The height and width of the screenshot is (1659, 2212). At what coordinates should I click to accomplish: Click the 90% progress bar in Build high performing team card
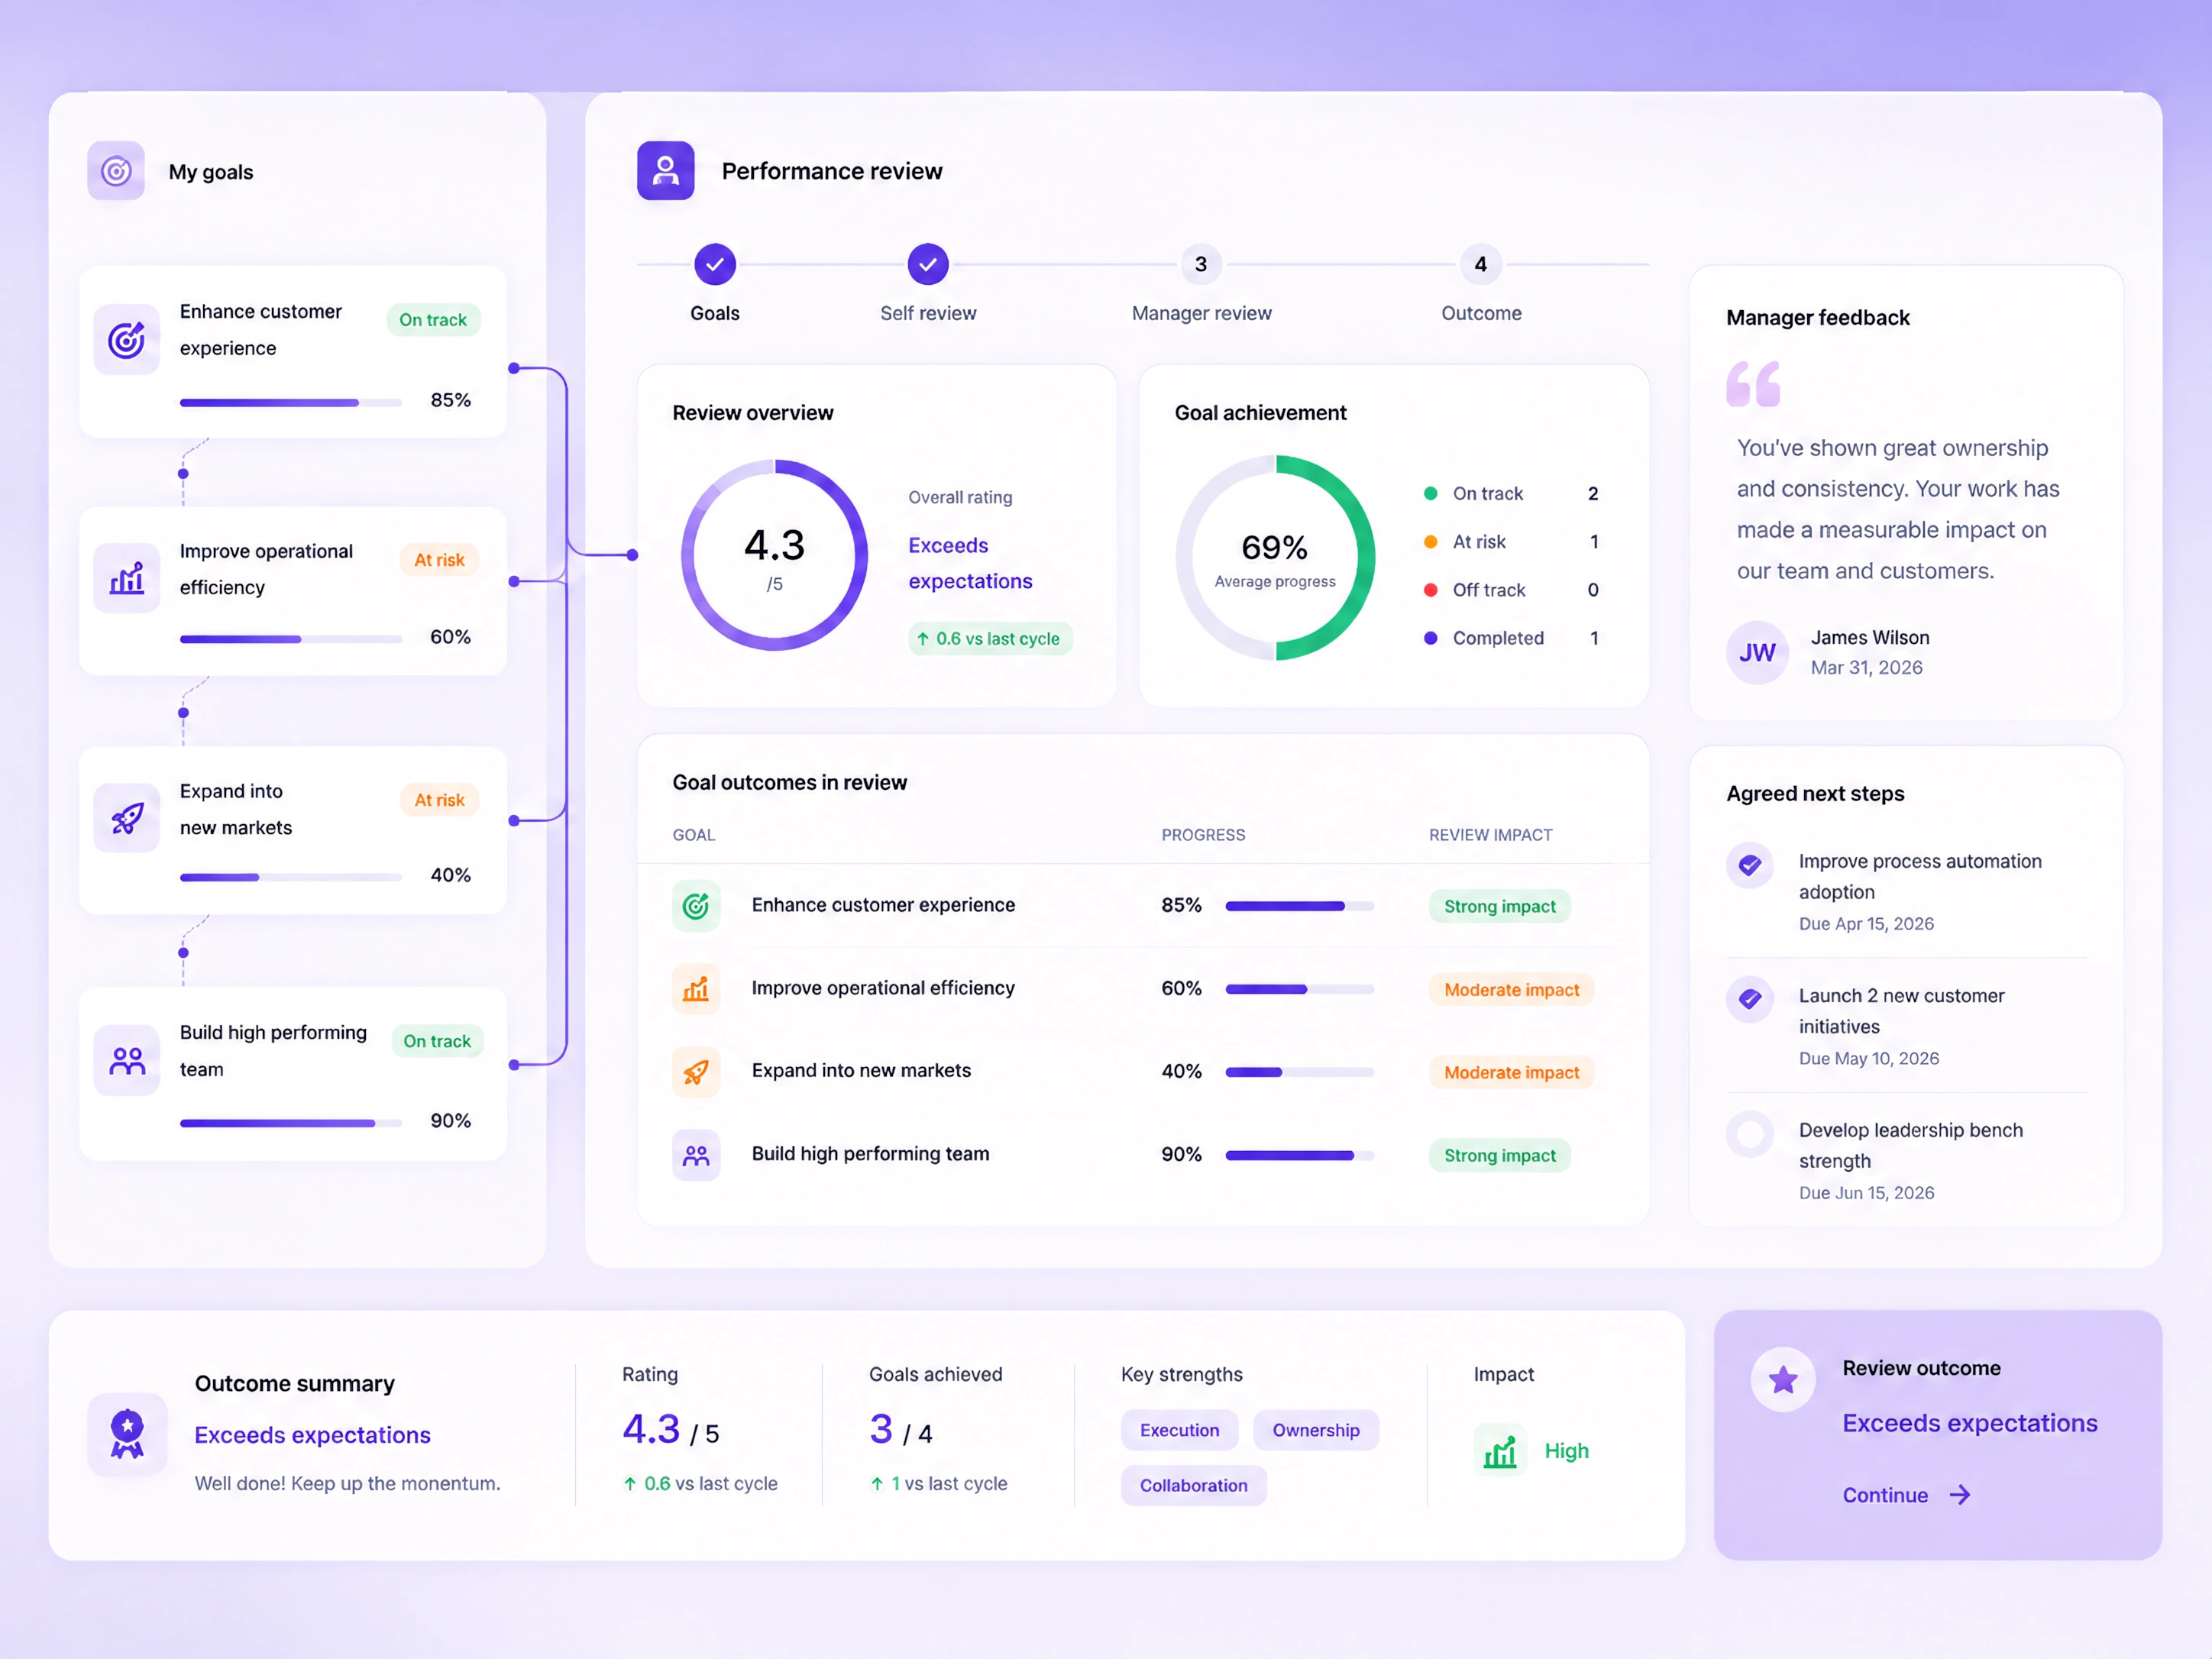291,1123
